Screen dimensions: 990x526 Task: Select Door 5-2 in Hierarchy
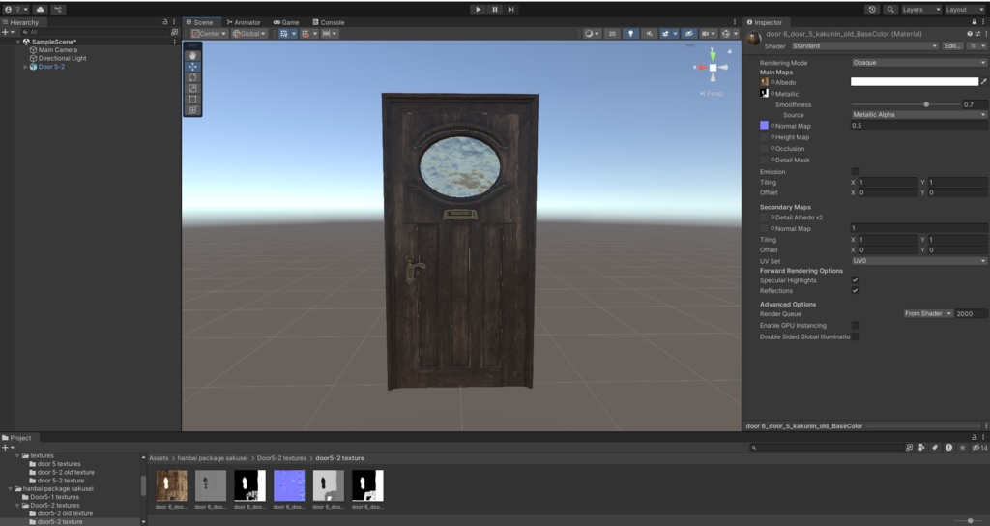click(51, 67)
